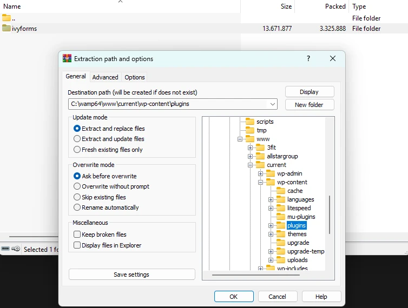Click the wp-admin folder icon
This screenshot has height=308, width=408.
pyautogui.click(x=271, y=173)
